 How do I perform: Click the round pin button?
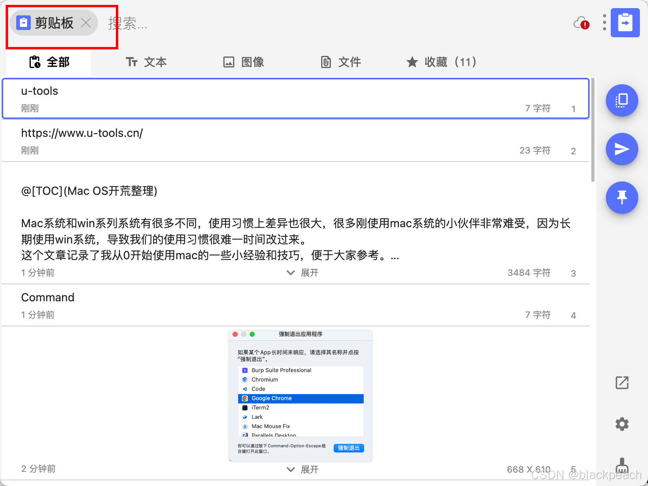point(622,198)
